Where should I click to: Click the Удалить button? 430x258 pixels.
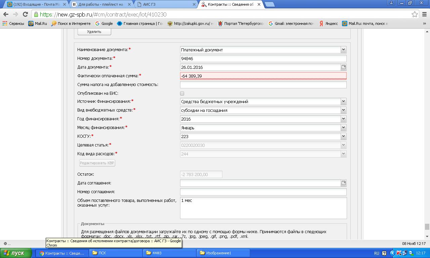click(94, 32)
